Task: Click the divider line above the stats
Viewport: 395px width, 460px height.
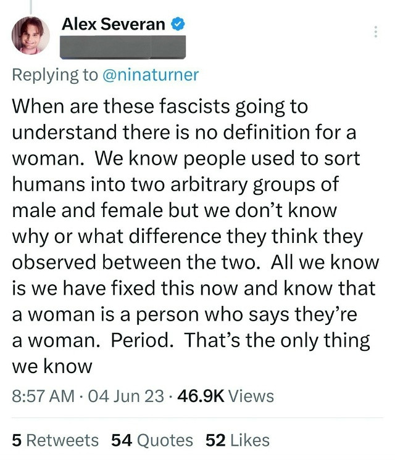Action: [197, 417]
